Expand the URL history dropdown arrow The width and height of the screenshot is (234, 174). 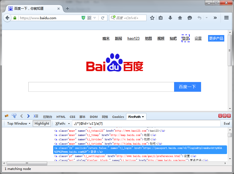(94, 18)
